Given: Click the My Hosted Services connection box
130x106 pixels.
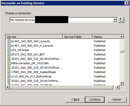Looking at the screenshot, I should (63, 20).
